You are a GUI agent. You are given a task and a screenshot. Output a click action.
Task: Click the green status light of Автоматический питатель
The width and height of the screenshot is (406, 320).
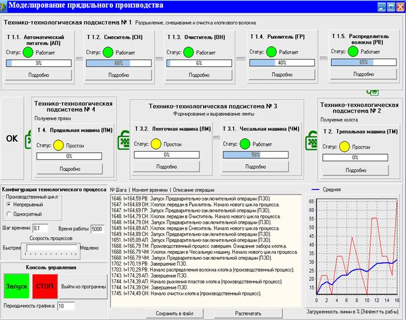click(28, 53)
